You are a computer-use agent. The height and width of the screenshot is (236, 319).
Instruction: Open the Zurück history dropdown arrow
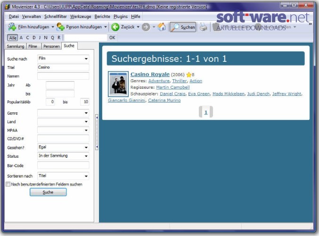pos(138,27)
